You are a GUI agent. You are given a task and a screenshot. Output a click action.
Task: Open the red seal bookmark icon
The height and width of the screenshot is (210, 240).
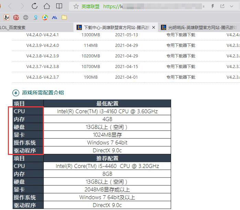(16, 17)
